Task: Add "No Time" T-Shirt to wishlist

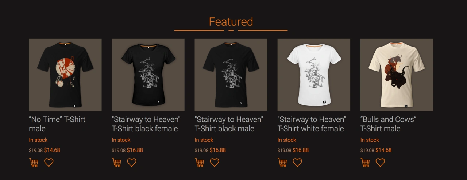Action: tap(49, 163)
